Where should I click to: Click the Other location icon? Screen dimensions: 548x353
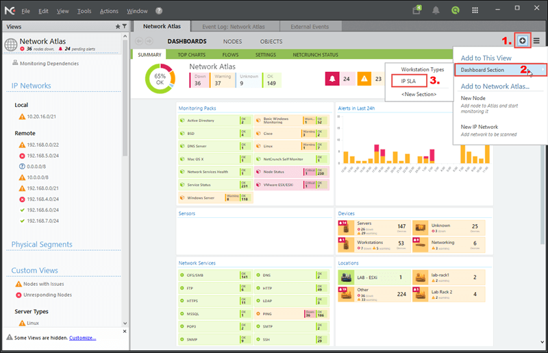coord(346,294)
